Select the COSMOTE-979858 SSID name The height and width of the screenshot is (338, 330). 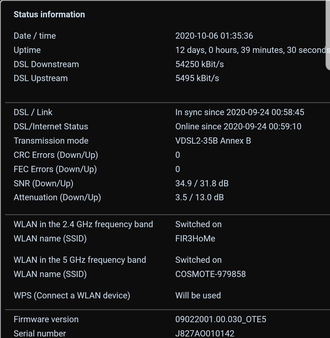(x=211, y=274)
